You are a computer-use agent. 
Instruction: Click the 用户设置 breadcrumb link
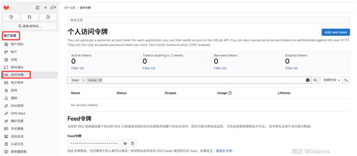69,8
